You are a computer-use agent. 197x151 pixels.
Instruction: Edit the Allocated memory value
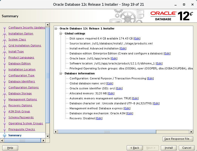pyautogui.click(x=111, y=93)
